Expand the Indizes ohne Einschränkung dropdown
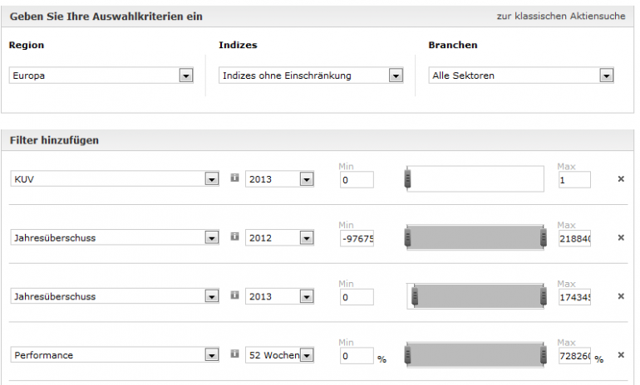The width and height of the screenshot is (640, 385). point(396,76)
